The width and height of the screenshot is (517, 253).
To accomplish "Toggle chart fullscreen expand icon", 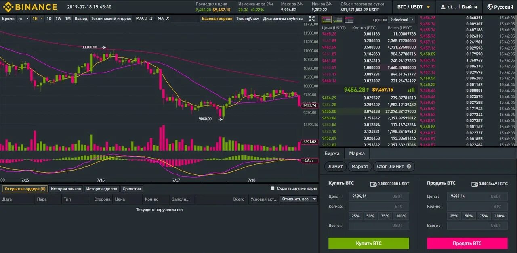I will coord(312,19).
